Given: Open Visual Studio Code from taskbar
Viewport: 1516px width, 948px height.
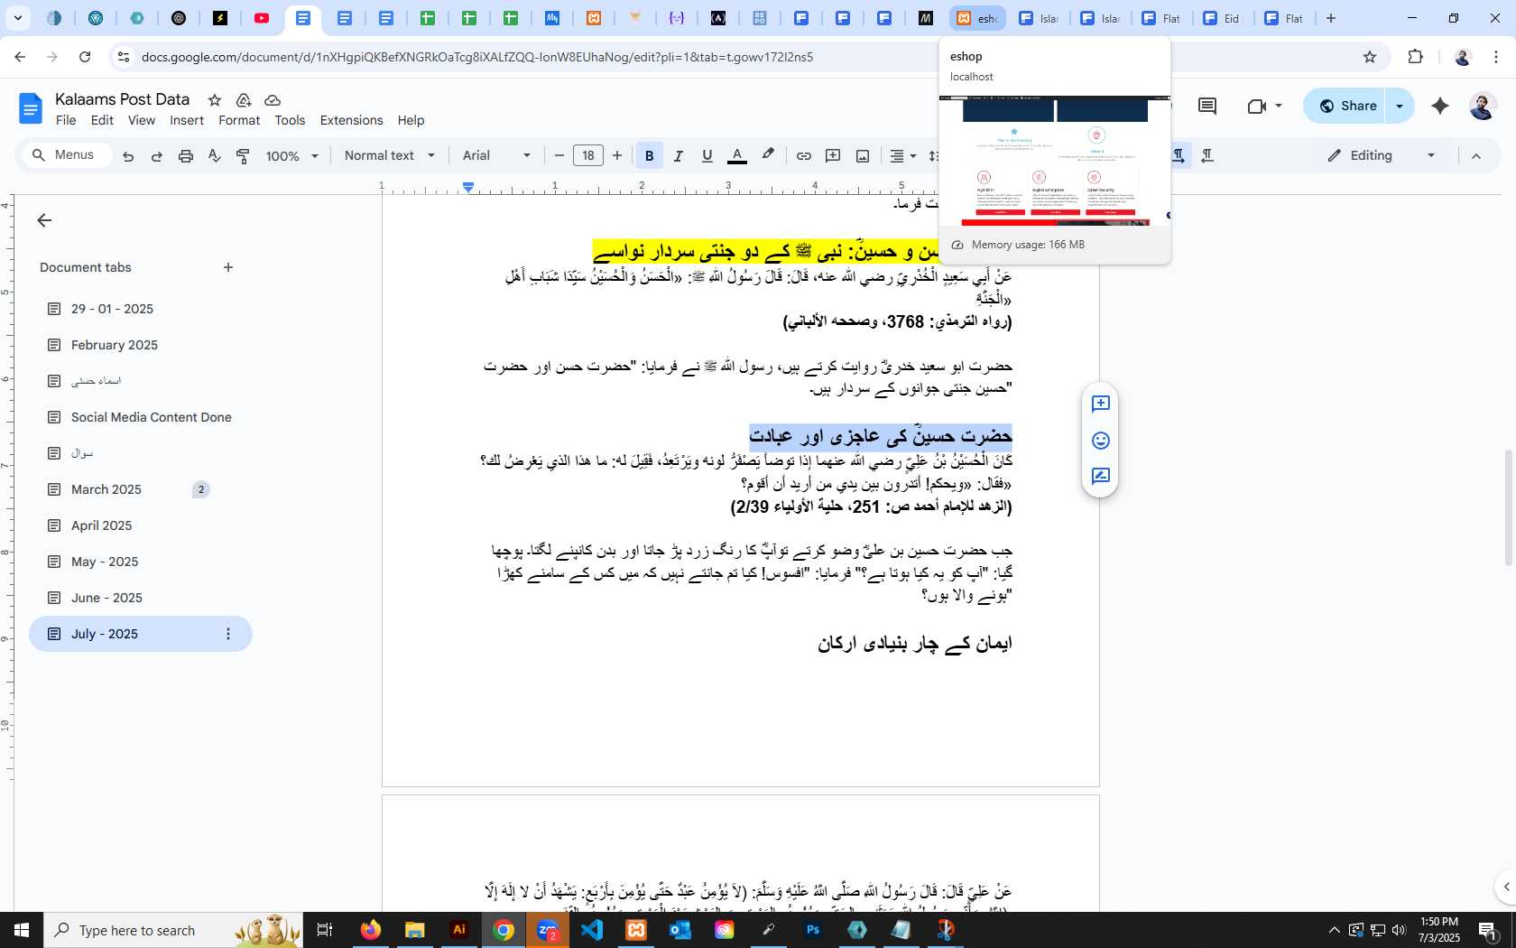Looking at the screenshot, I should click(592, 930).
